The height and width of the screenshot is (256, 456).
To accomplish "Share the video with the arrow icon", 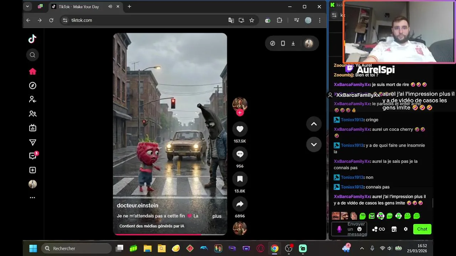I will 240,204.
